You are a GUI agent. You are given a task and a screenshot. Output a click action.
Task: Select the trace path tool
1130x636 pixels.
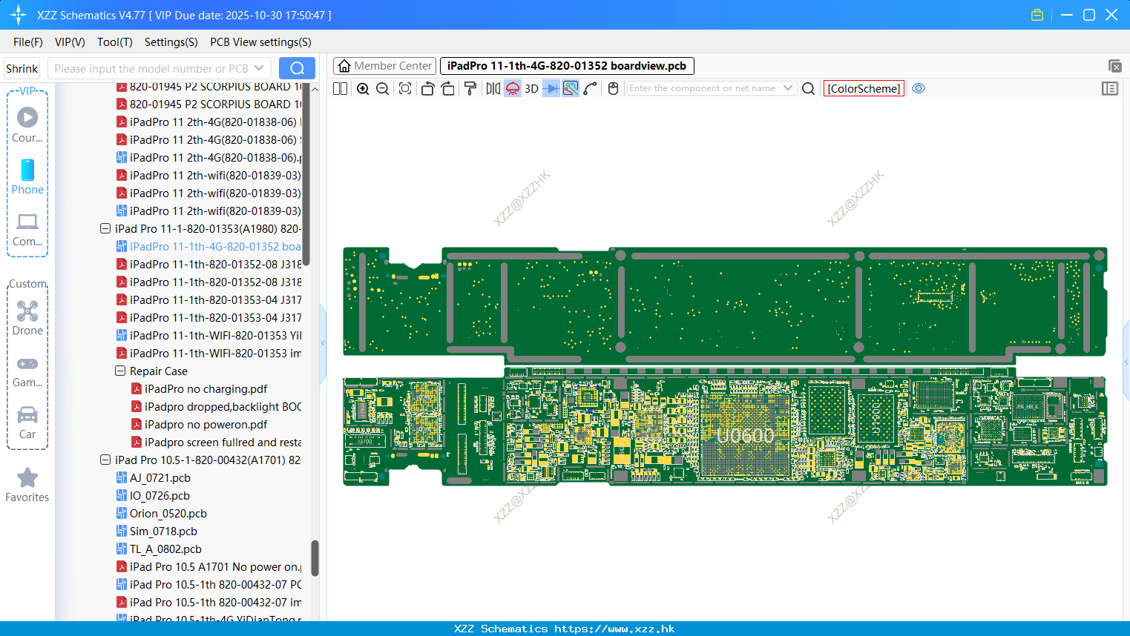tap(591, 88)
